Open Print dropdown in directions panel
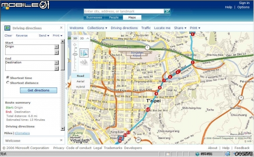This screenshot has width=254, height=157. tap(58, 35)
